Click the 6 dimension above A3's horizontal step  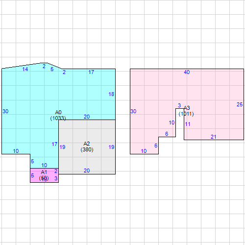point(167,134)
